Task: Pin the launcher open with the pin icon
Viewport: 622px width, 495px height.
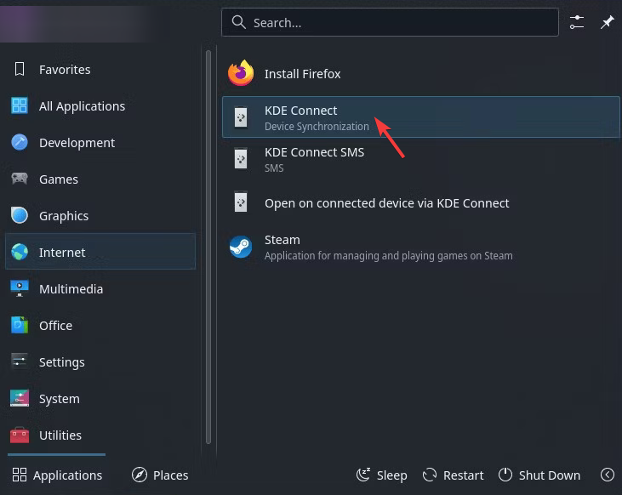Action: 607,22
